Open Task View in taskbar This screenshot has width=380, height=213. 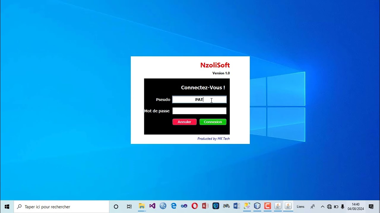(129, 206)
